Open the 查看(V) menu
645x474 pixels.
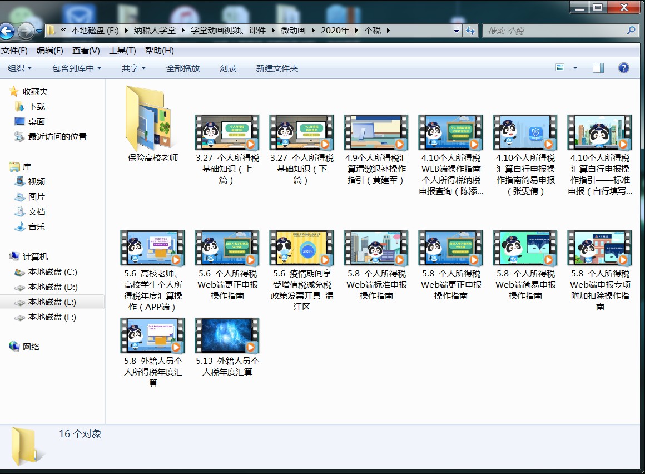point(86,51)
